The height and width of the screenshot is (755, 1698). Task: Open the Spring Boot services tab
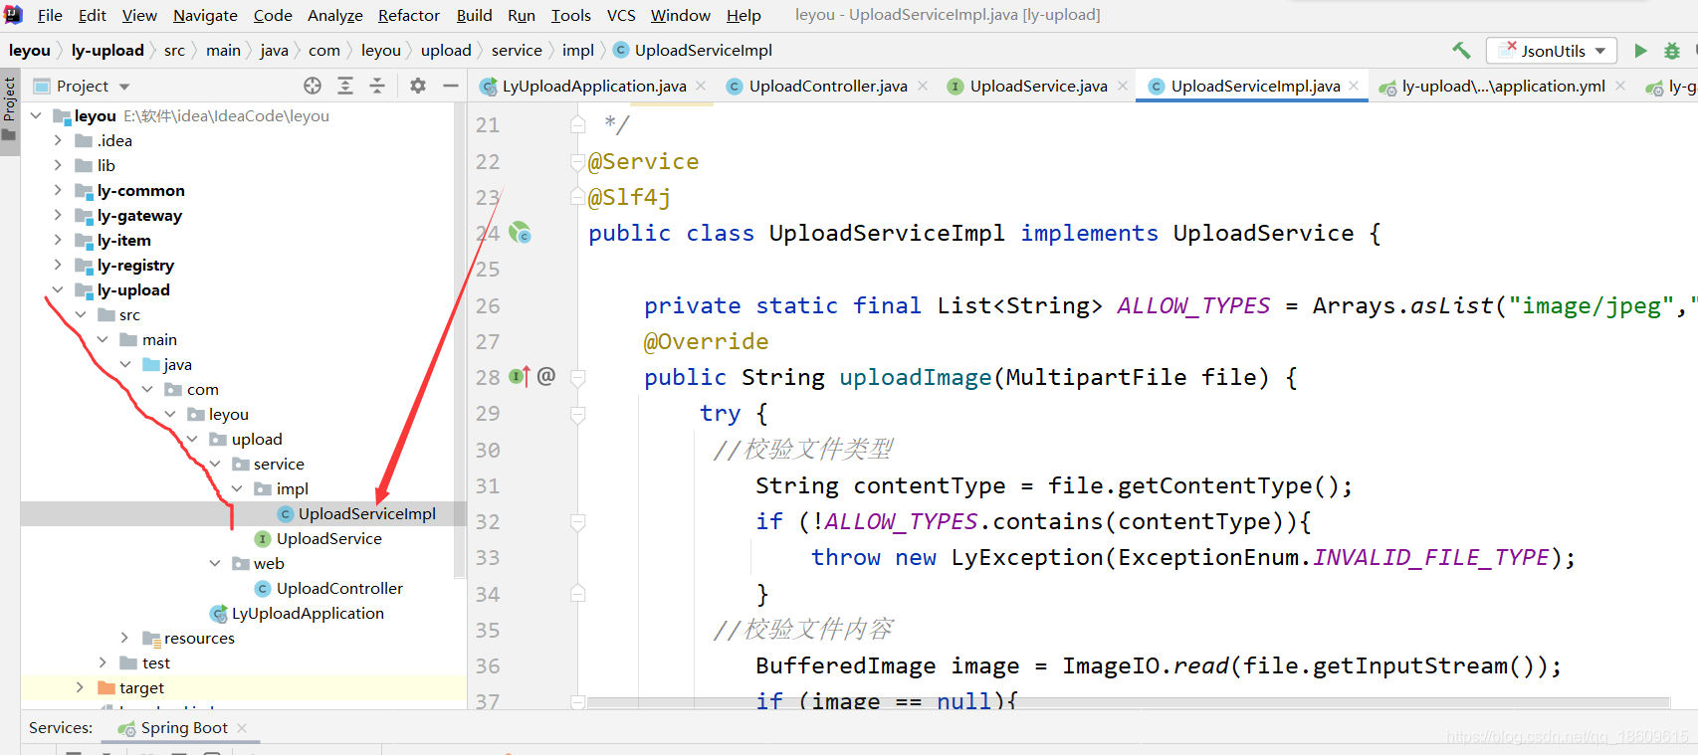pos(184,728)
